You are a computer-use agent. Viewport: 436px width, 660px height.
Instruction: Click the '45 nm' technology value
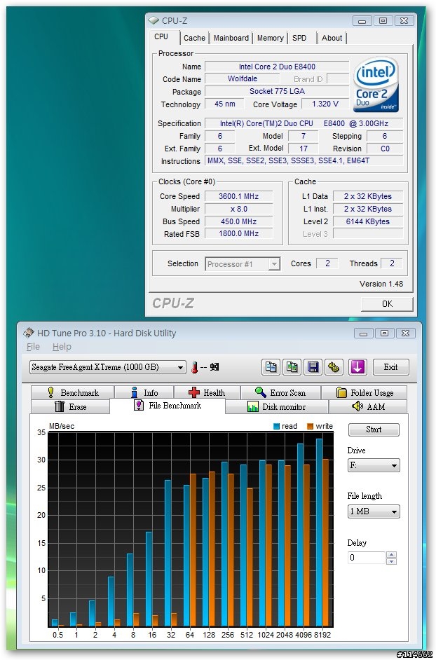[224, 104]
